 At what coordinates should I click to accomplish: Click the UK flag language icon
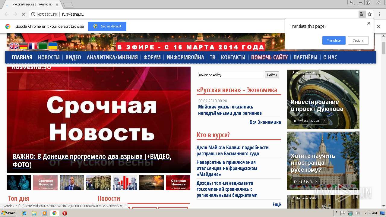(x=14, y=46)
